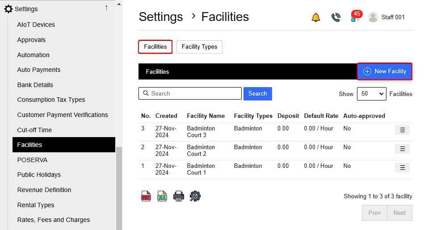Switch to the Facility Types tab
The width and height of the screenshot is (428, 230).
point(199,47)
